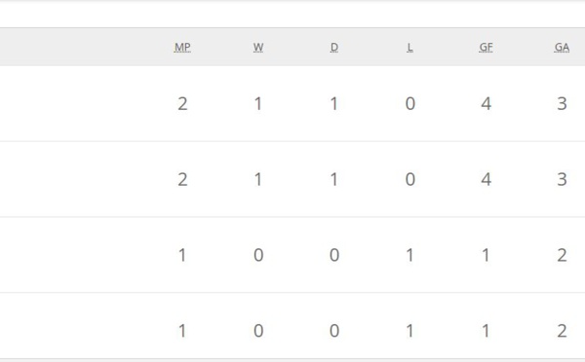Select the D value 0 in fourth row
The height and width of the screenshot is (362, 585).
point(334,331)
